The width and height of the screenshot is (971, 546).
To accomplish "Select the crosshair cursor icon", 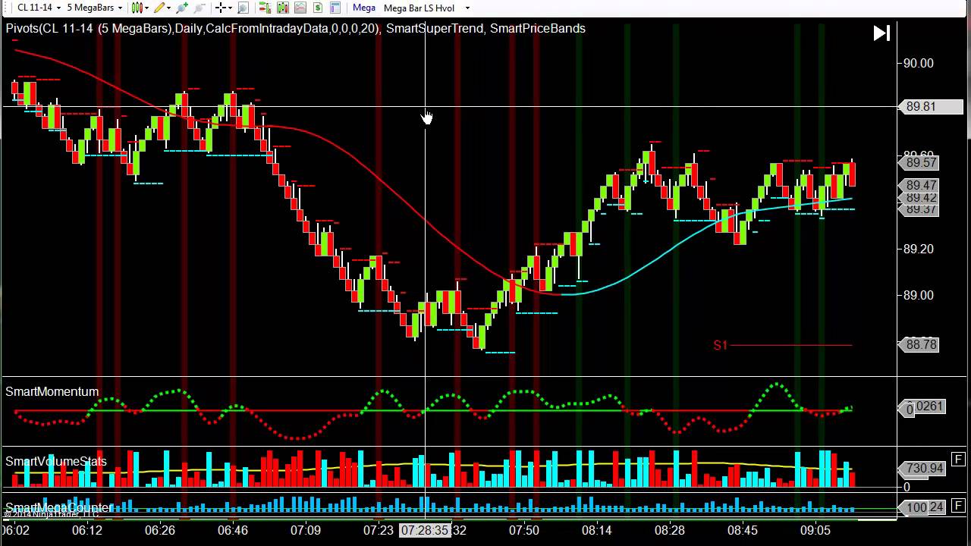I will click(x=220, y=8).
